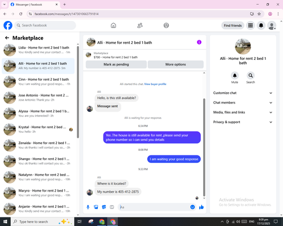The width and height of the screenshot is (283, 226).
Task: Open the Zenaida conversation
Action: coord(38,145)
